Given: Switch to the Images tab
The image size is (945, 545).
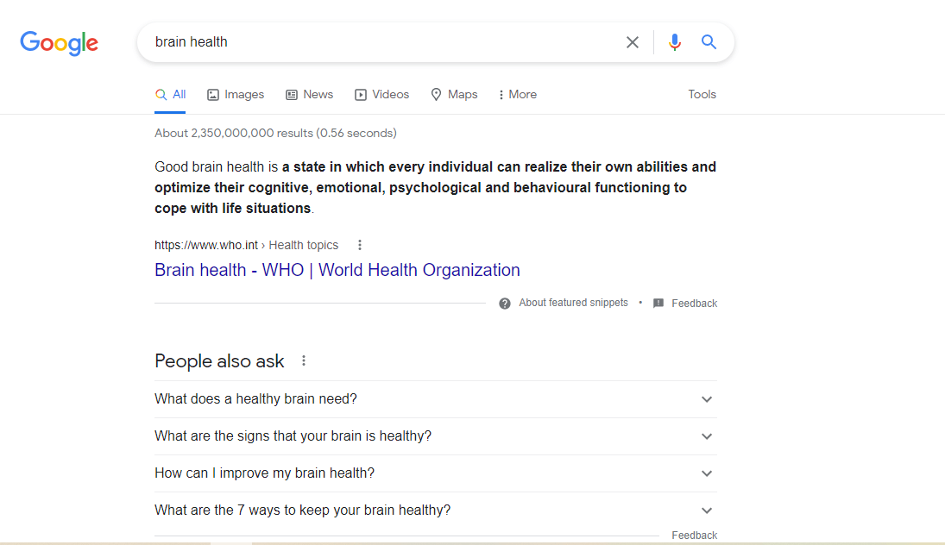Looking at the screenshot, I should 236,95.
